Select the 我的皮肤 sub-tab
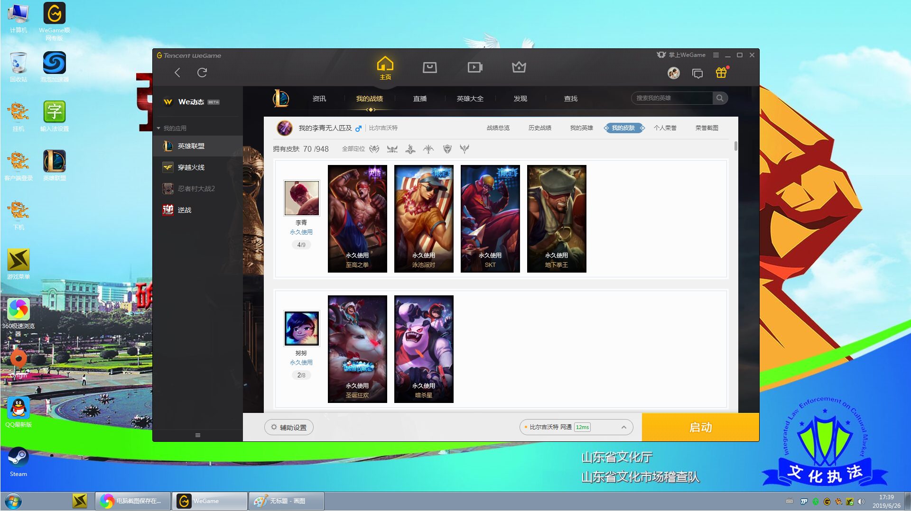This screenshot has width=911, height=512. (623, 128)
